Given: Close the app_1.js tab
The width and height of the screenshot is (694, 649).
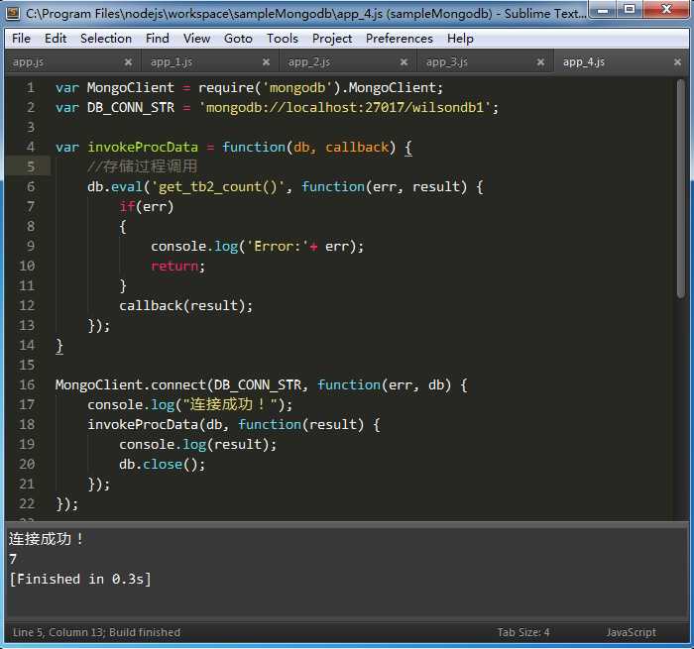Looking at the screenshot, I should [266, 62].
